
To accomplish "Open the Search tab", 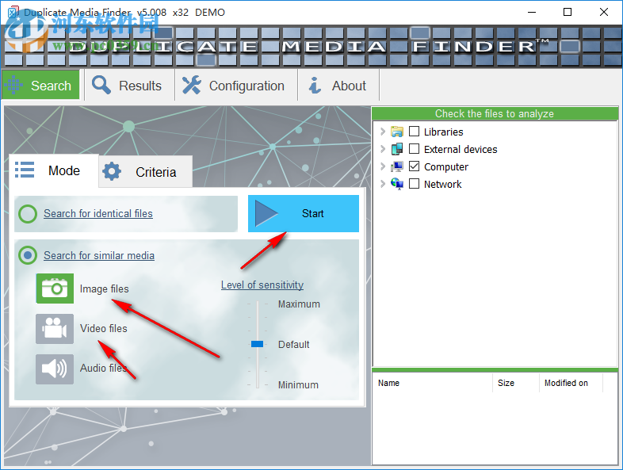I will tap(41, 85).
